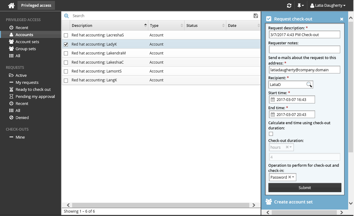The image size is (354, 216).
Task: Submit the check-out request
Action: (x=305, y=188)
